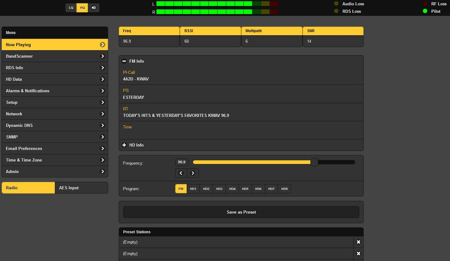Image resolution: width=450 pixels, height=261 pixels.
Task: Collapse the FM Info section
Action: 124,61
